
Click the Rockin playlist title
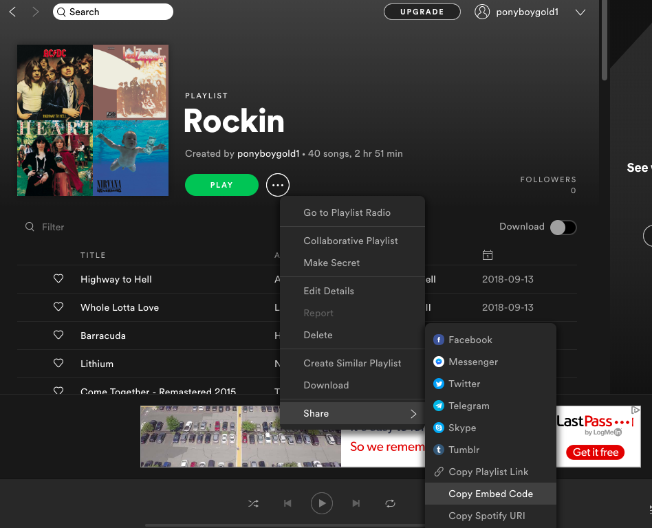coord(234,121)
